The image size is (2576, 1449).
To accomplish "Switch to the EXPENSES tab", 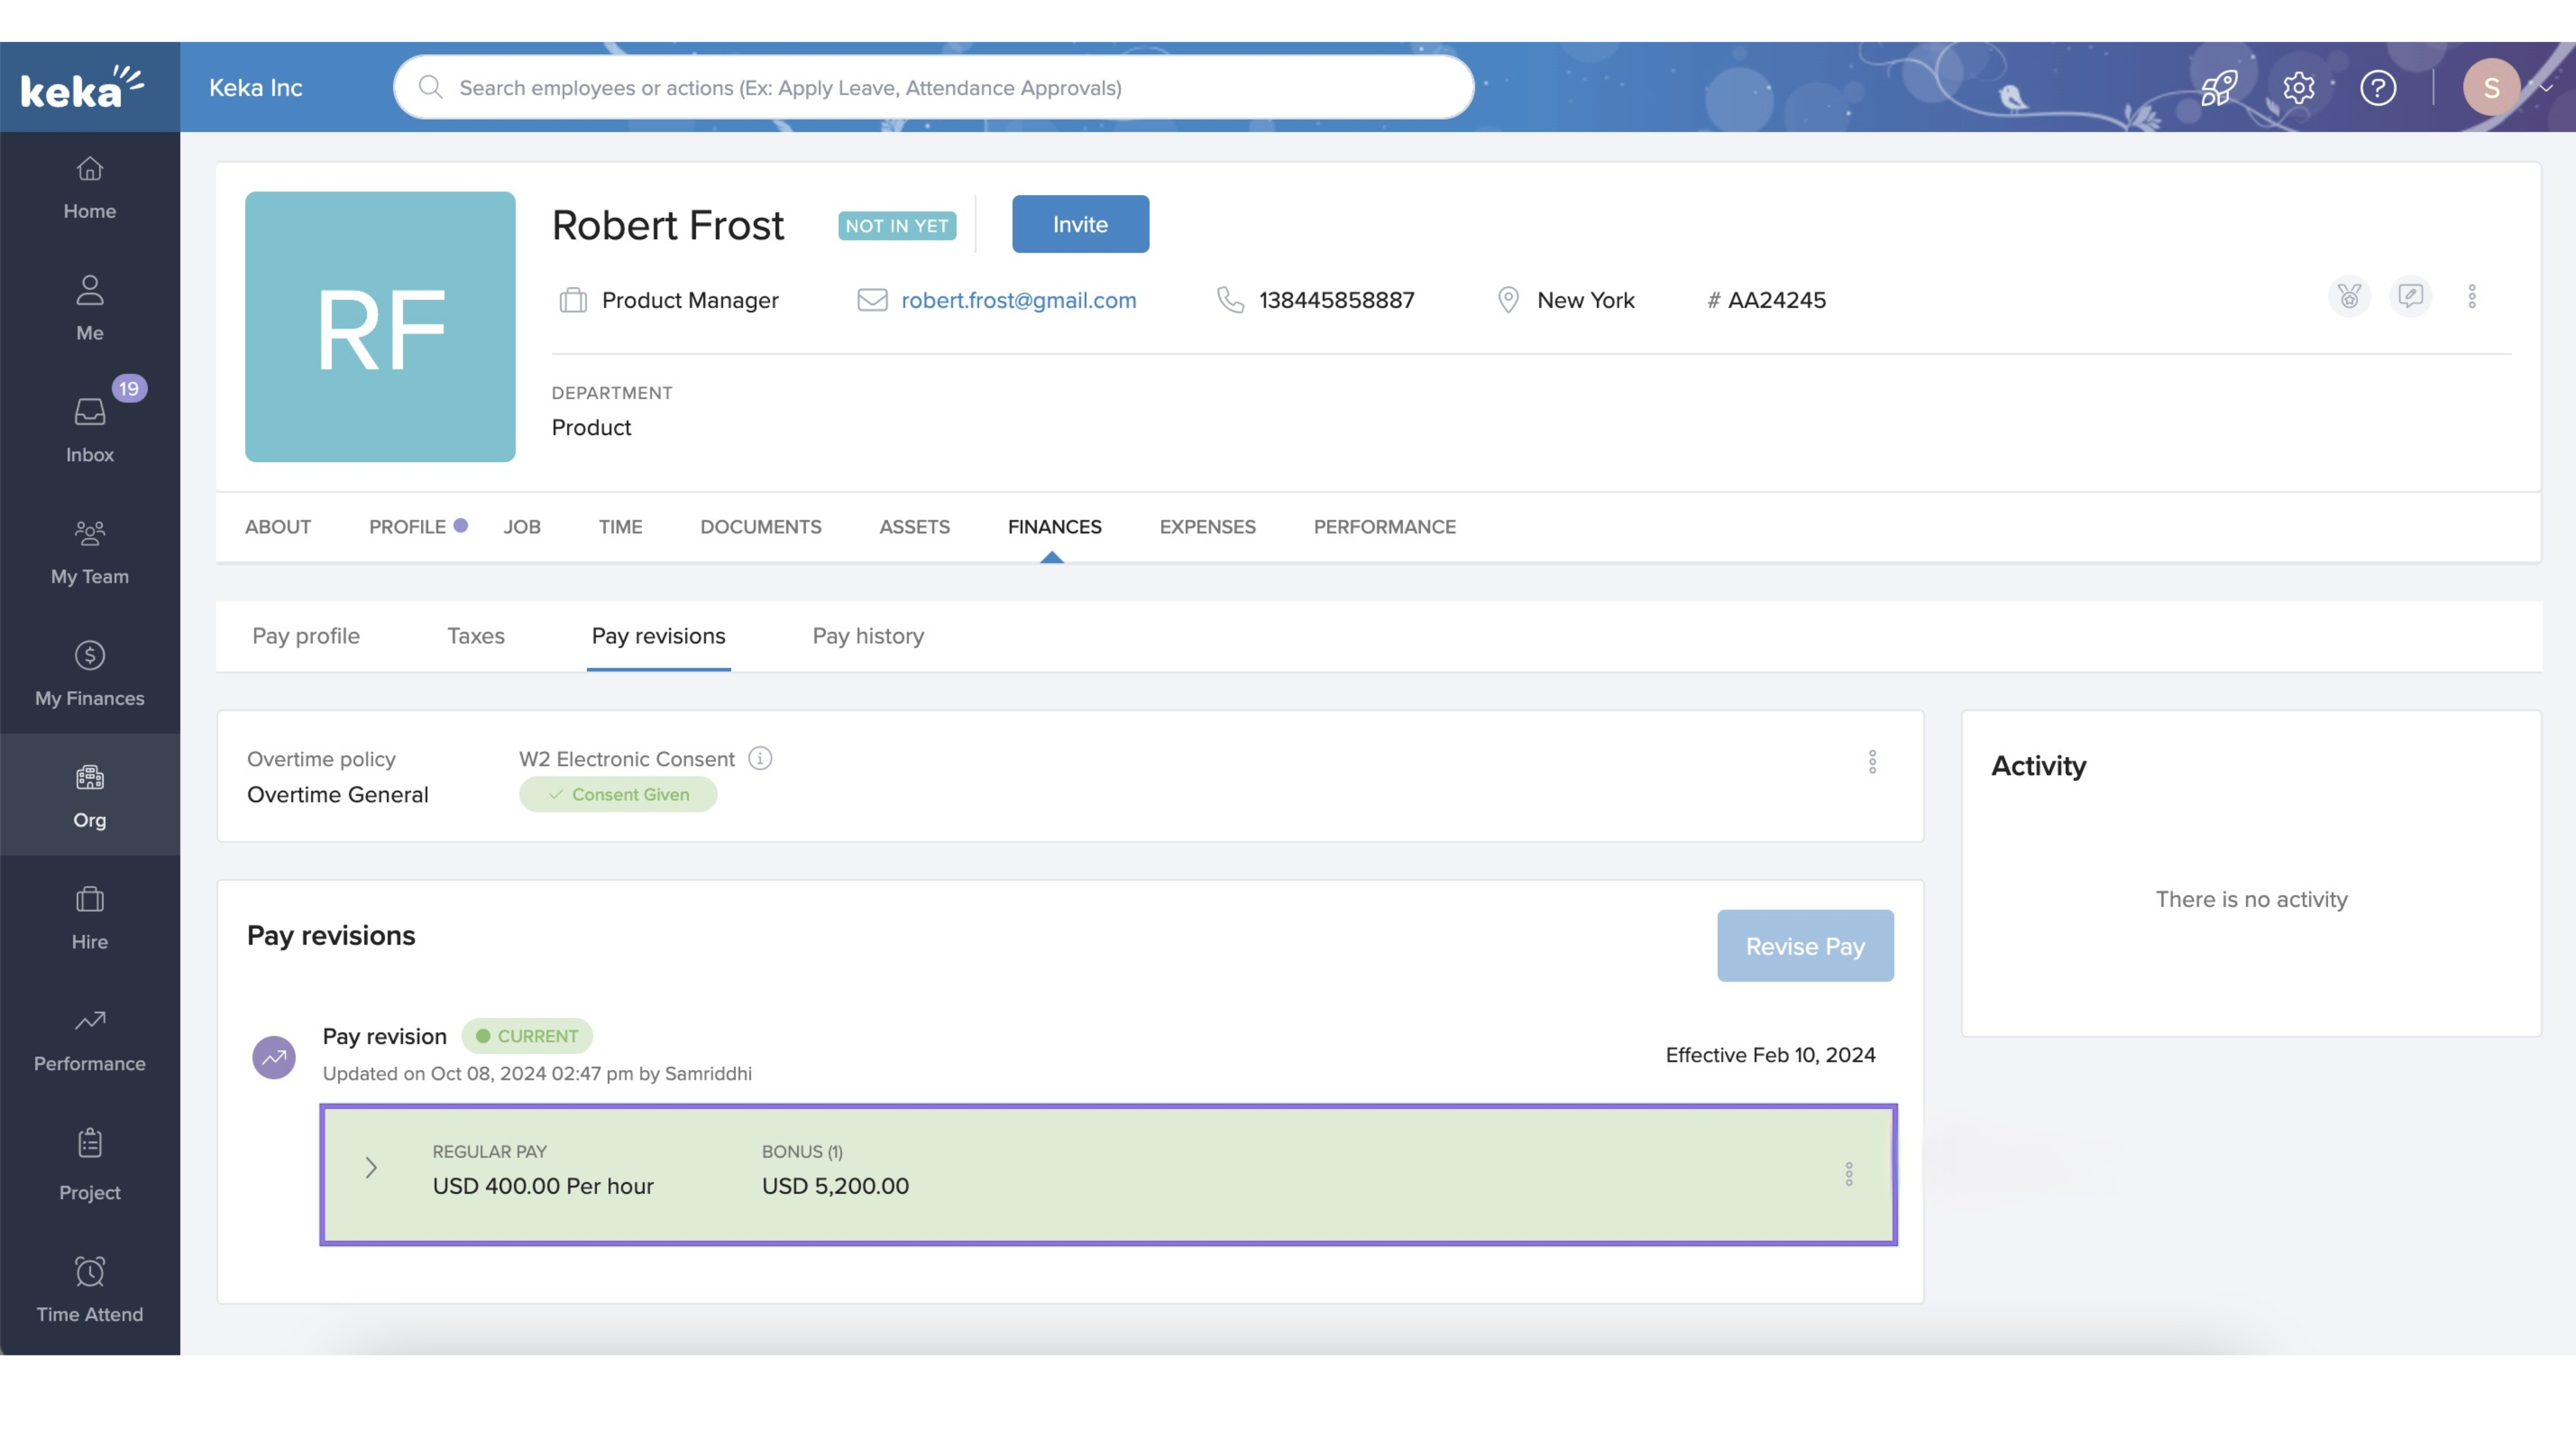I will [1207, 527].
